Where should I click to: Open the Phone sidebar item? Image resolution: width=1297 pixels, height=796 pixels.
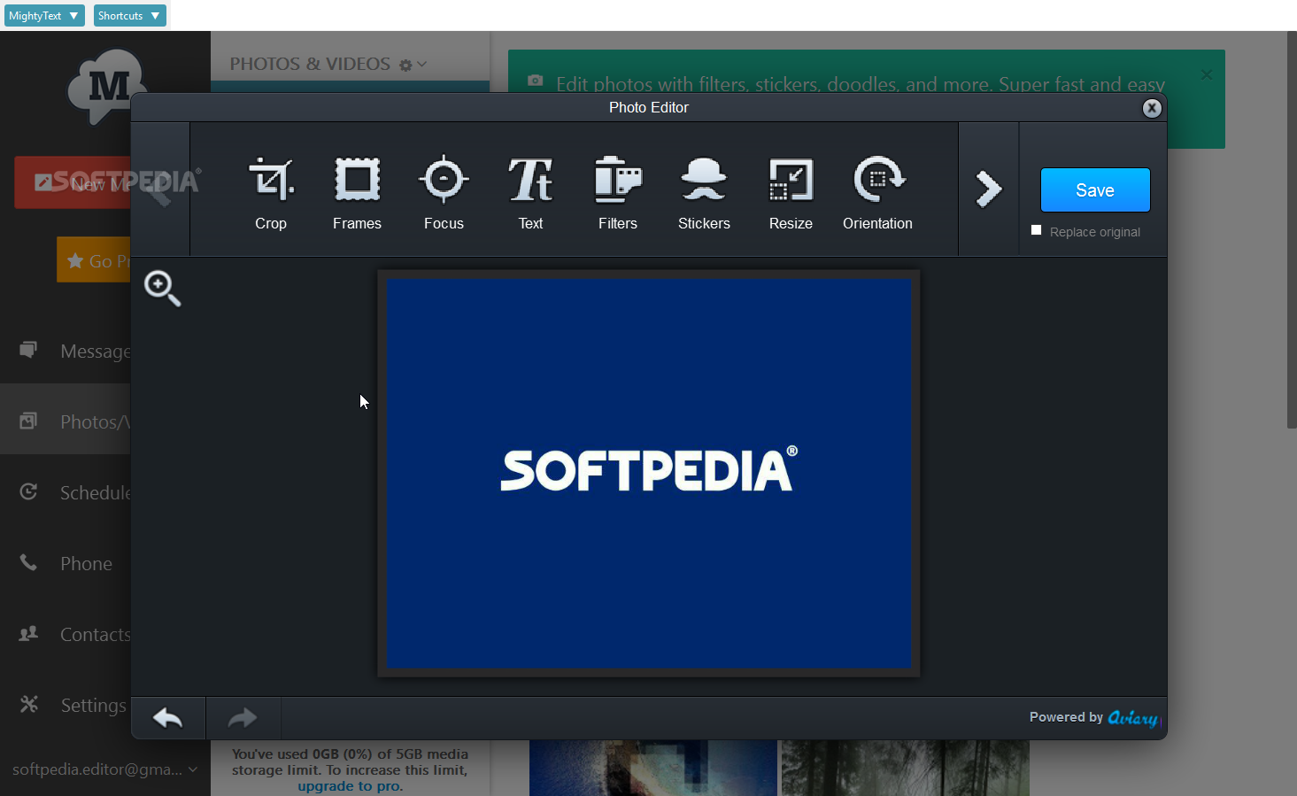tap(66, 563)
